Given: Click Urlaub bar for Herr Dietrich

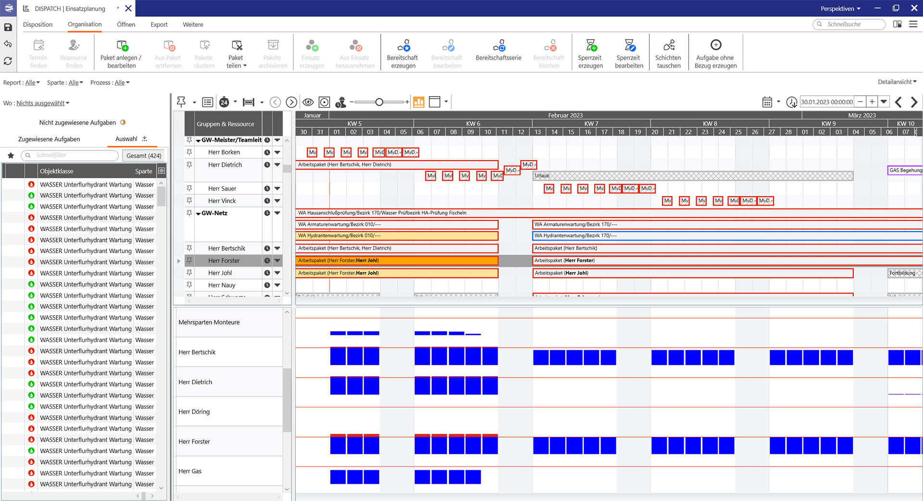Looking at the screenshot, I should pos(693,176).
